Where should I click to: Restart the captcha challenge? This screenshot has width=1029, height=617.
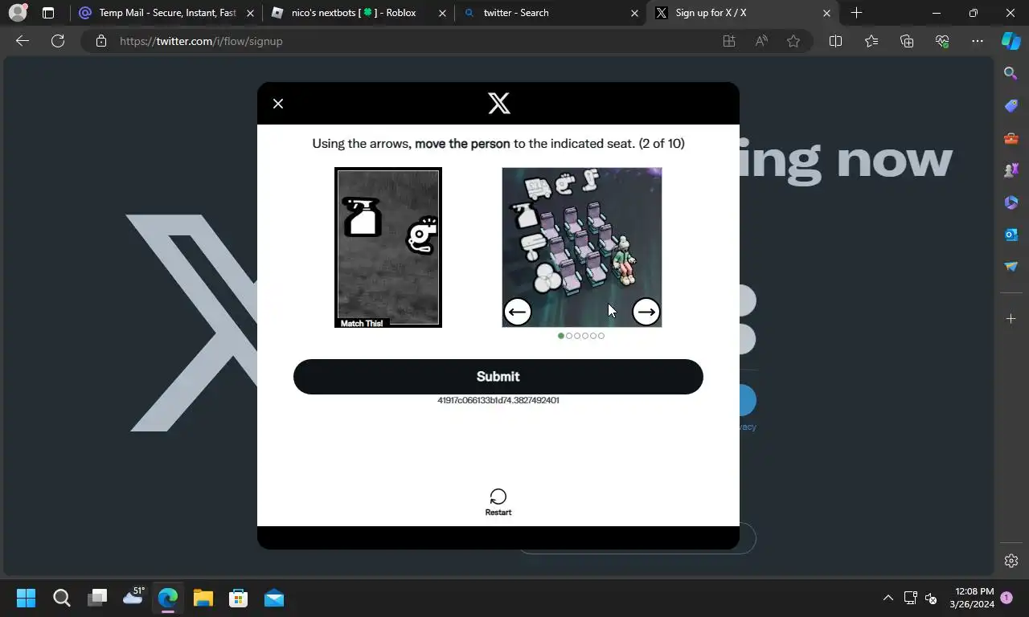[x=498, y=502]
